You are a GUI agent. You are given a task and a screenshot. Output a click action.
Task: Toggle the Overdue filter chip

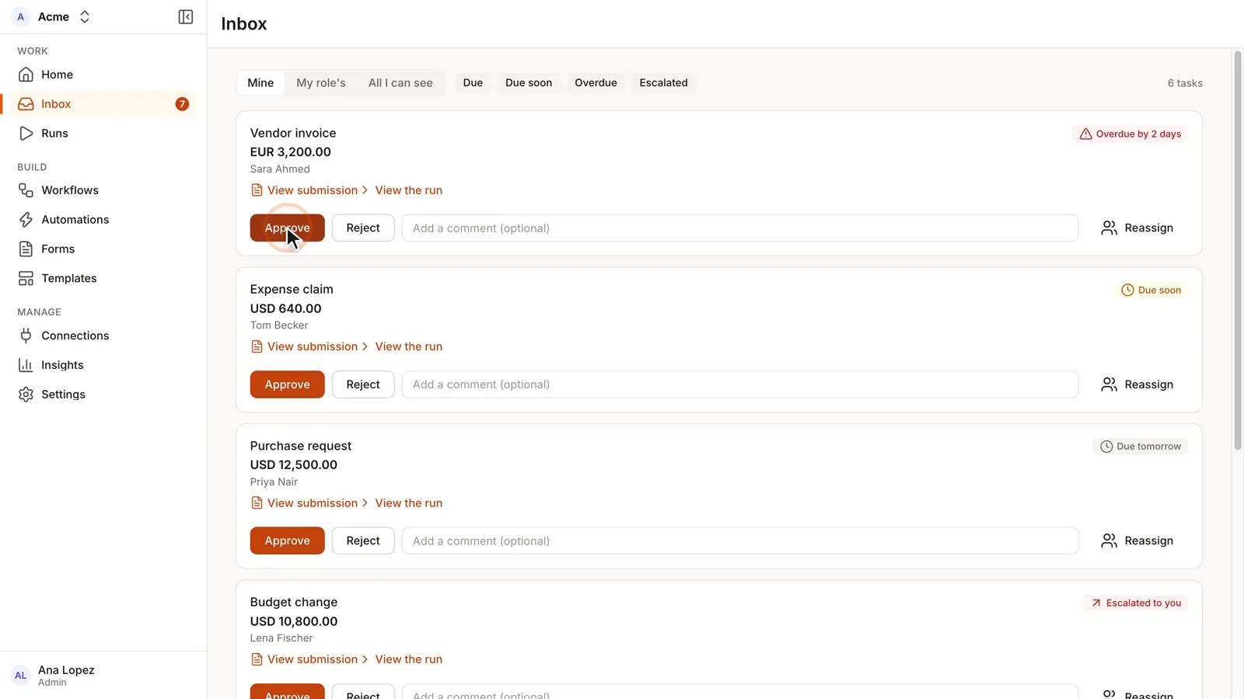596,83
